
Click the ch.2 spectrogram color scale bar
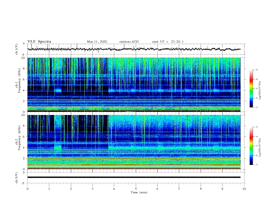point(251,146)
